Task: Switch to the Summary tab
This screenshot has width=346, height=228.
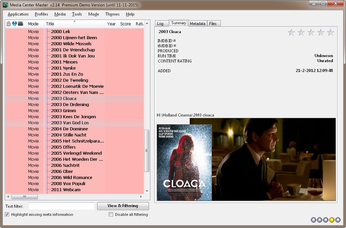Action: pyautogui.click(x=178, y=23)
